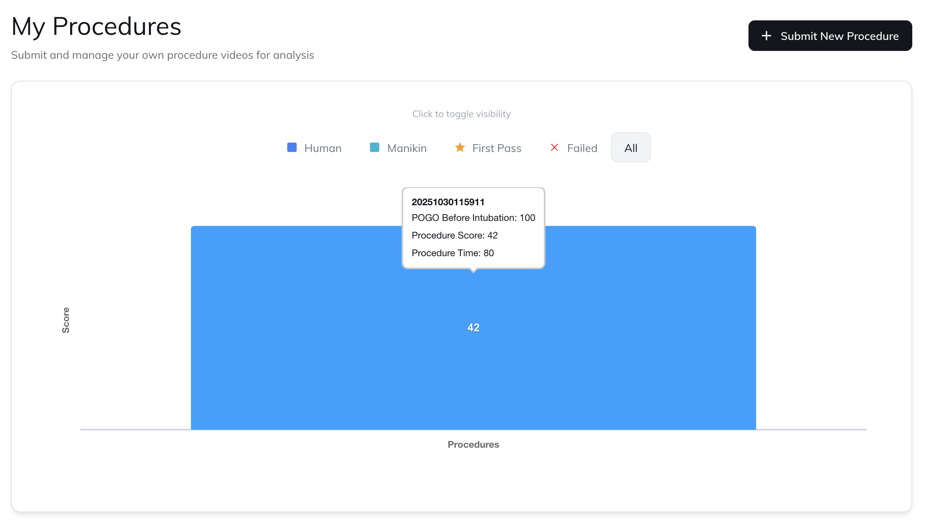
Task: Toggle the Human legend blue square
Action: [x=292, y=148]
